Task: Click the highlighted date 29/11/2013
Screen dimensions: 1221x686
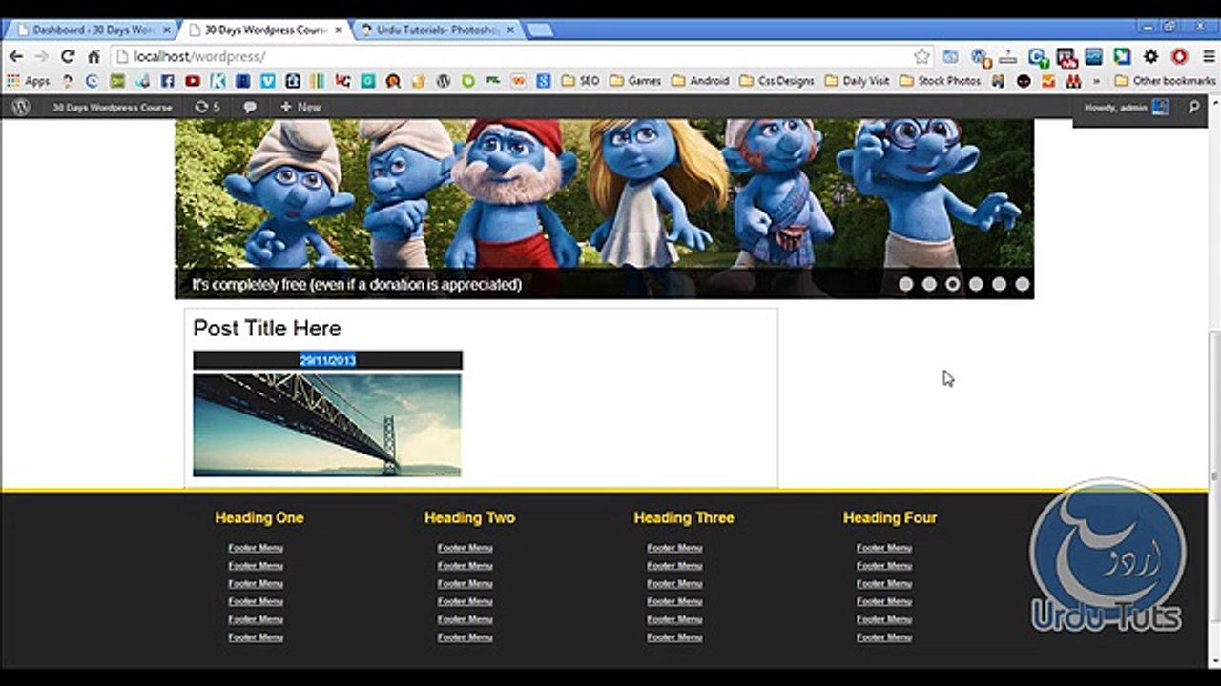Action: [x=327, y=360]
